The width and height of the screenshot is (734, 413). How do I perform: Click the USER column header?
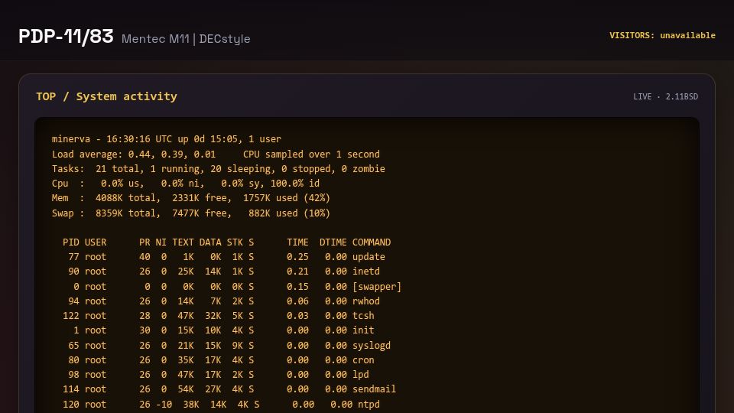(96, 242)
